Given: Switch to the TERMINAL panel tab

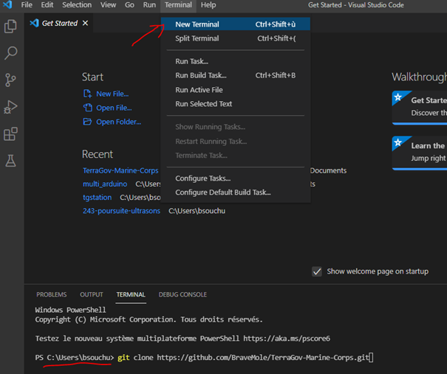Looking at the screenshot, I should [131, 294].
